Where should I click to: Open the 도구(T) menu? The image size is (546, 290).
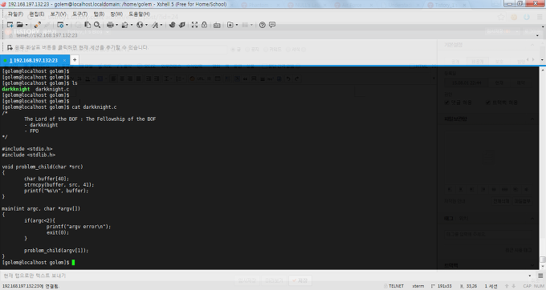tap(79, 14)
